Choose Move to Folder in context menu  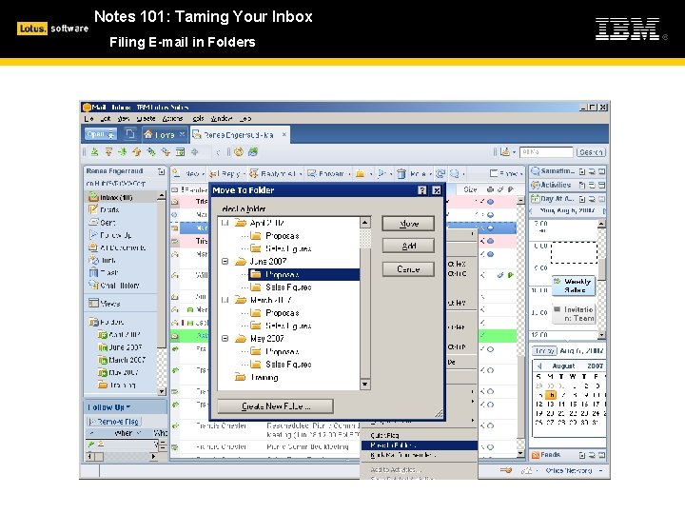(420, 445)
